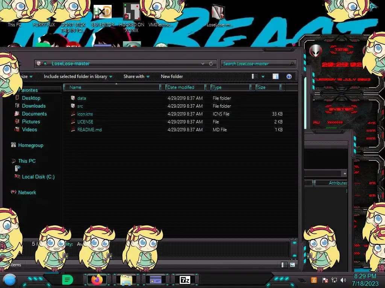Click the Java tray icon
Screen dimensions: 385x288
tap(314, 280)
